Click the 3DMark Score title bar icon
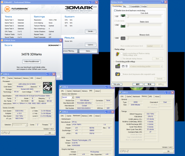This screenshot has height=156, width=185. click(x=2, y=41)
